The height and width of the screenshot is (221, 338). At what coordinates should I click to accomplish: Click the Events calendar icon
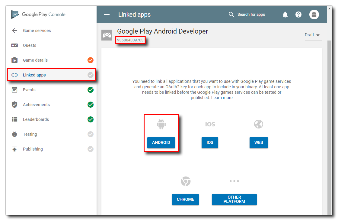(14, 90)
